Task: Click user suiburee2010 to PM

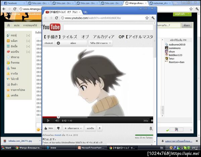Action: [177, 45]
